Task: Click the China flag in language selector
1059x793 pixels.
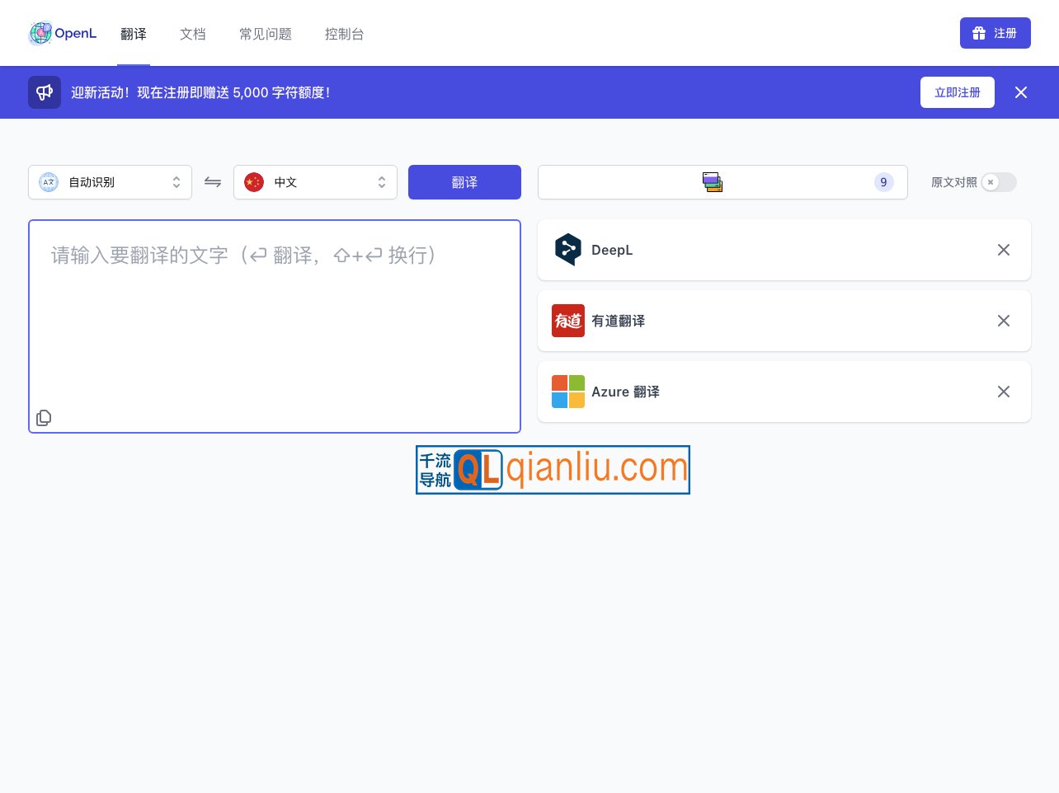Action: 254,182
